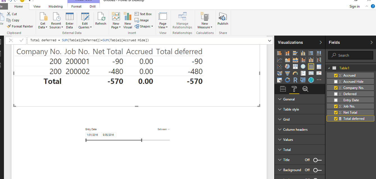
Task: Click the slicer end date handle
Action: pyautogui.click(x=142, y=140)
